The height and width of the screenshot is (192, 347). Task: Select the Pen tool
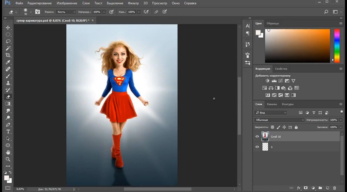(8, 125)
